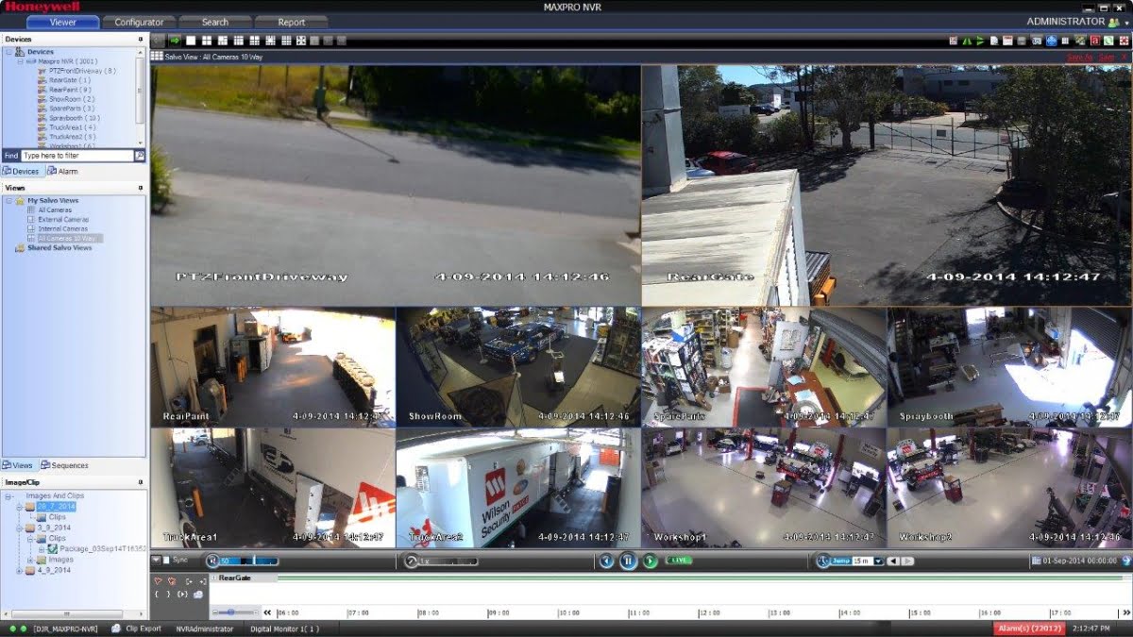1133x637 pixels.
Task: Open the Jump interval dropdown
Action: tap(879, 562)
